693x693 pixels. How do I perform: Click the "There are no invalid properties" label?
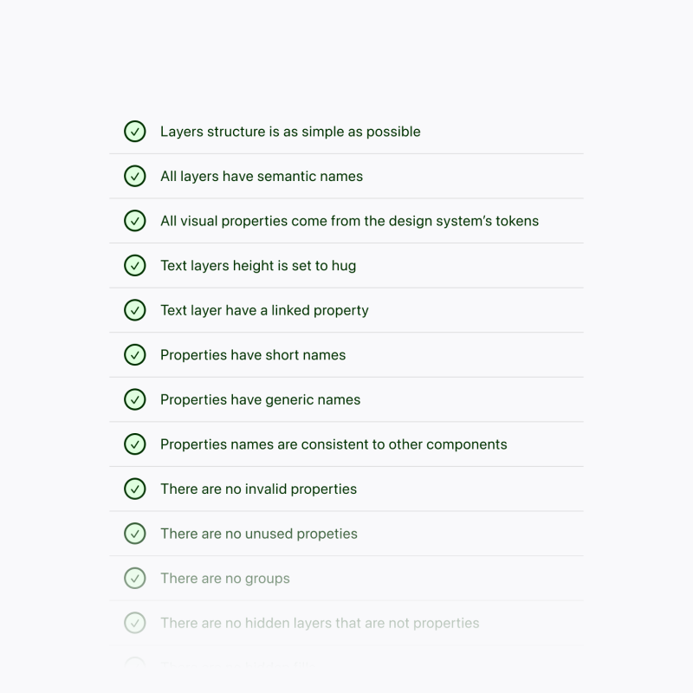(x=257, y=489)
